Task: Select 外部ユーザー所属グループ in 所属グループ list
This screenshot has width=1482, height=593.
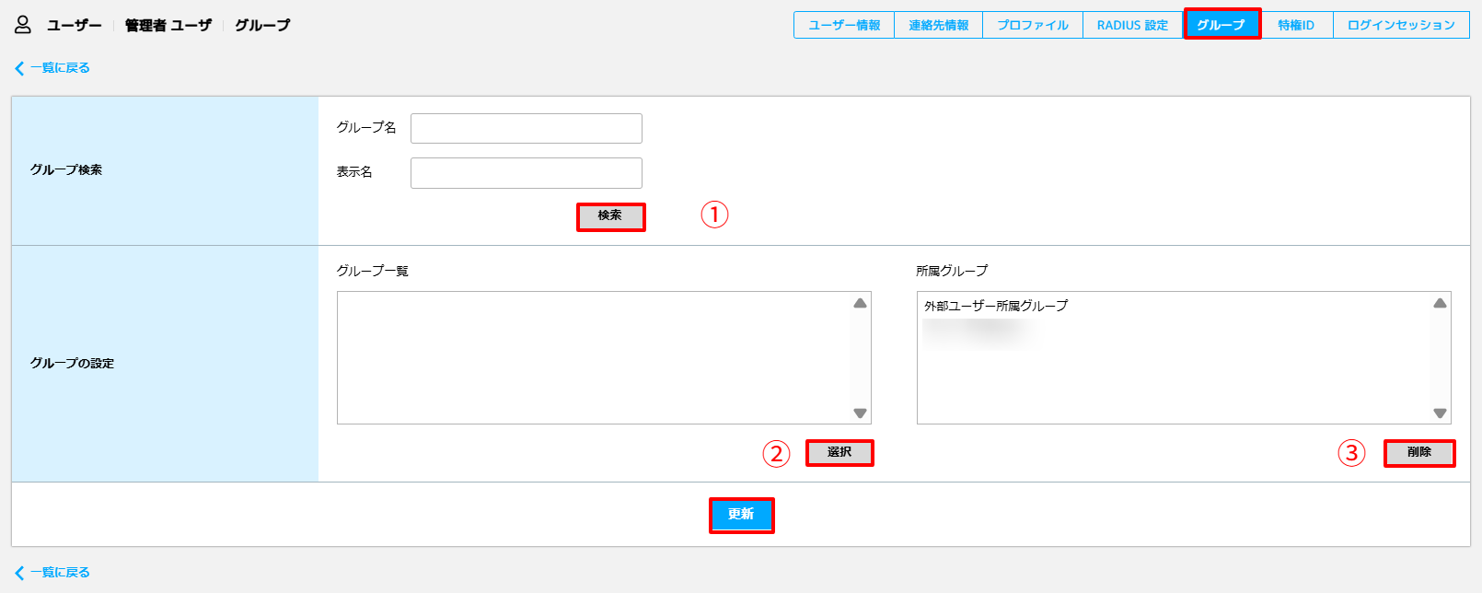Action: click(996, 306)
